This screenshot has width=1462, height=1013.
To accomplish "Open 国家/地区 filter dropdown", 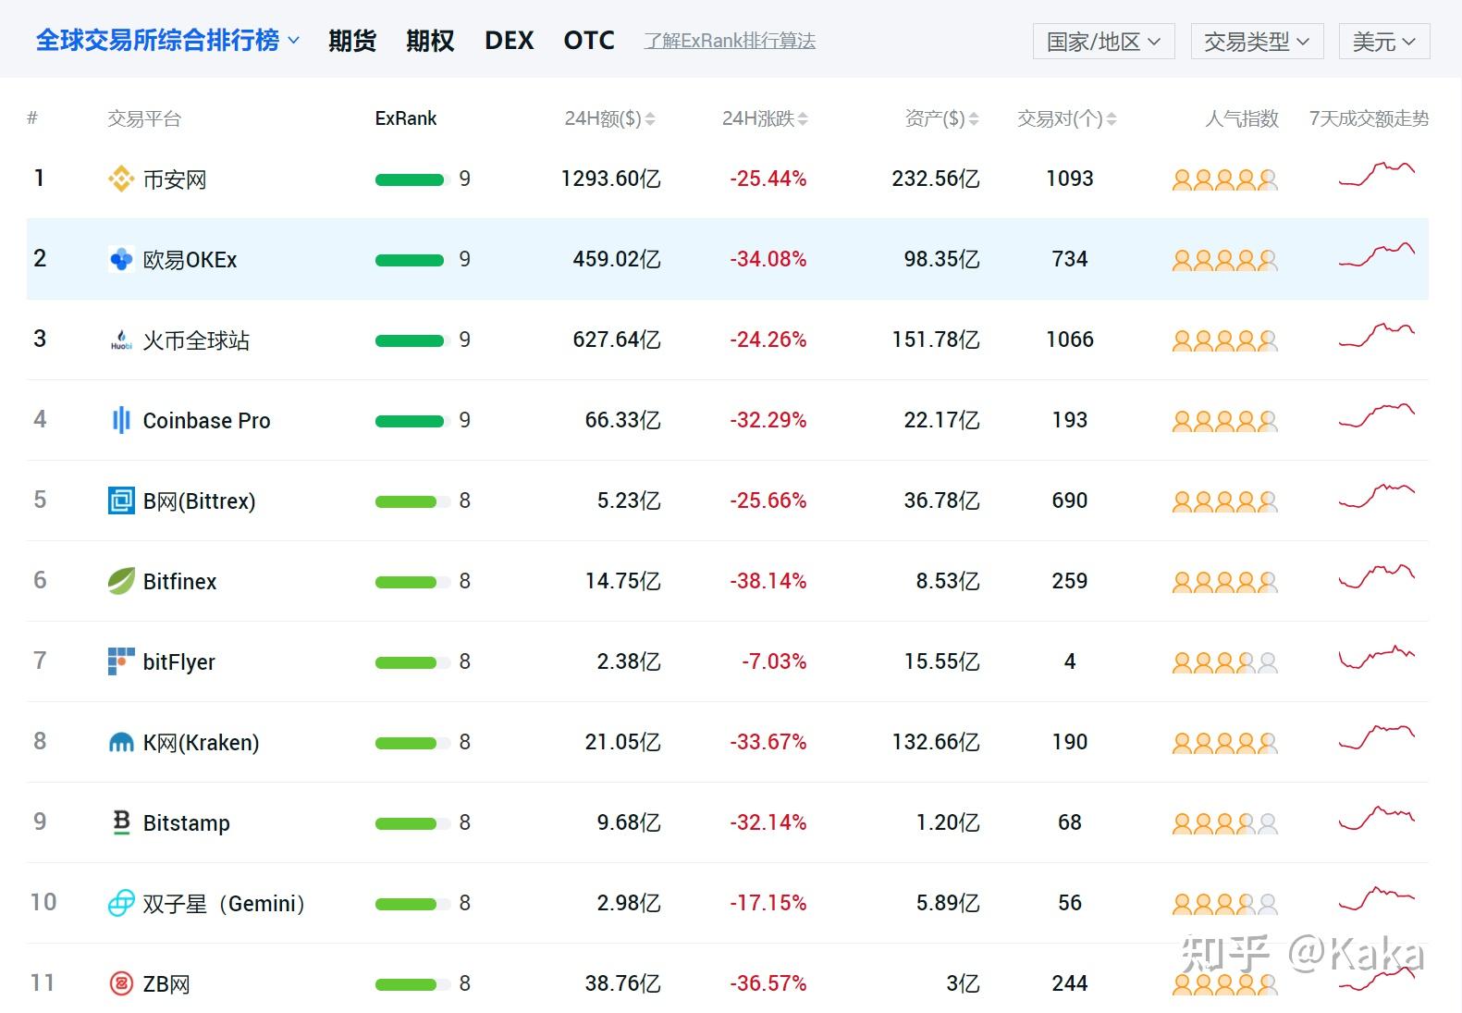I will 1104,42.
